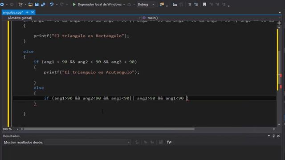Screen dimensions: 285x160
Task: Click the Open File folder icon
Action: tap(30, 4)
